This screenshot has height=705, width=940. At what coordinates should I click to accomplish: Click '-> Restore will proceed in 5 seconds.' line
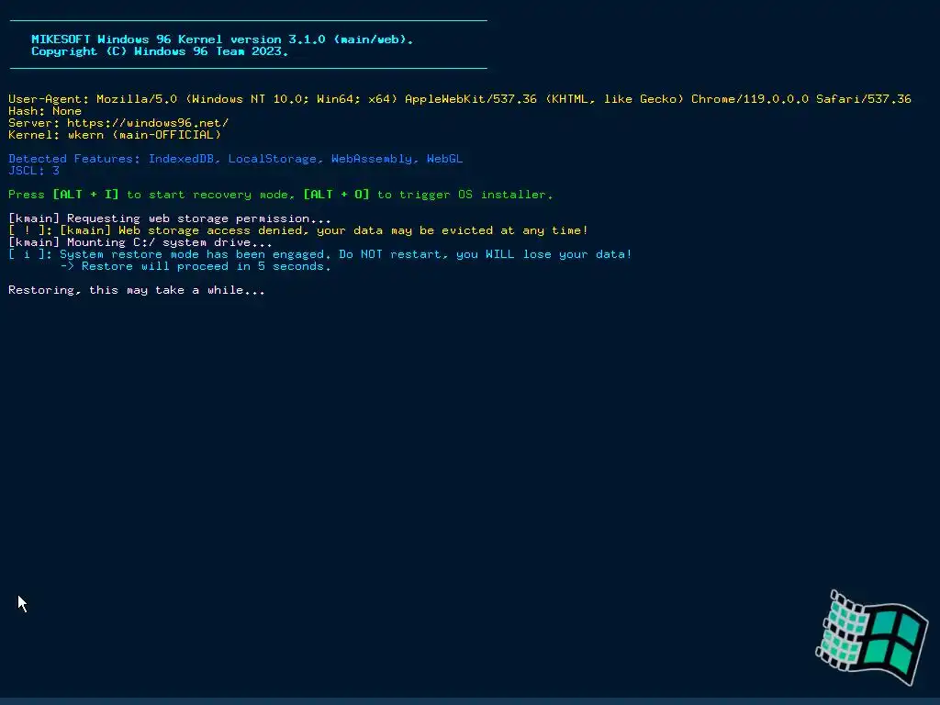(x=196, y=266)
